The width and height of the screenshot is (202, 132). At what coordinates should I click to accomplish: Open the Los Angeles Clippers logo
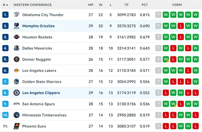[16, 93]
